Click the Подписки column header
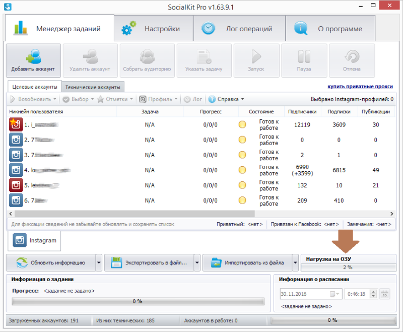Screen dimensions: 403x332 [x=339, y=112]
